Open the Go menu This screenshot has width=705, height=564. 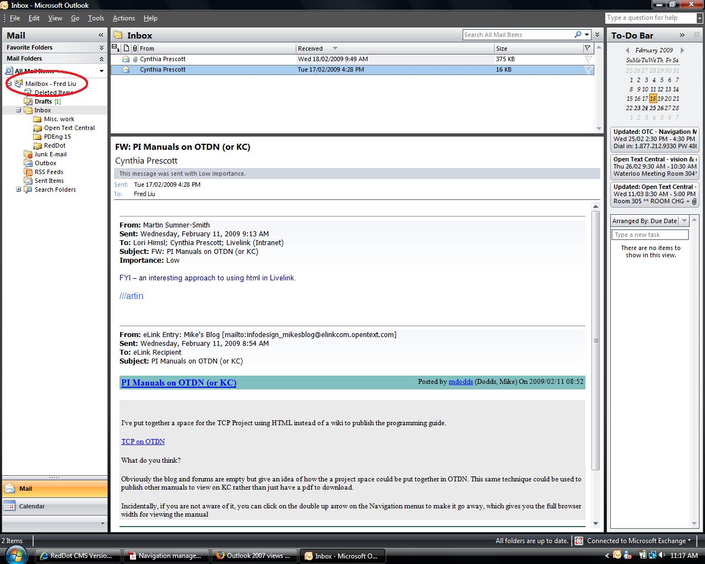(x=75, y=18)
